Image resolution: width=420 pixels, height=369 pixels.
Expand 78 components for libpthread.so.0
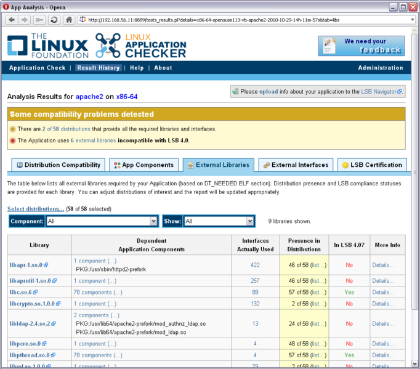click(x=98, y=355)
